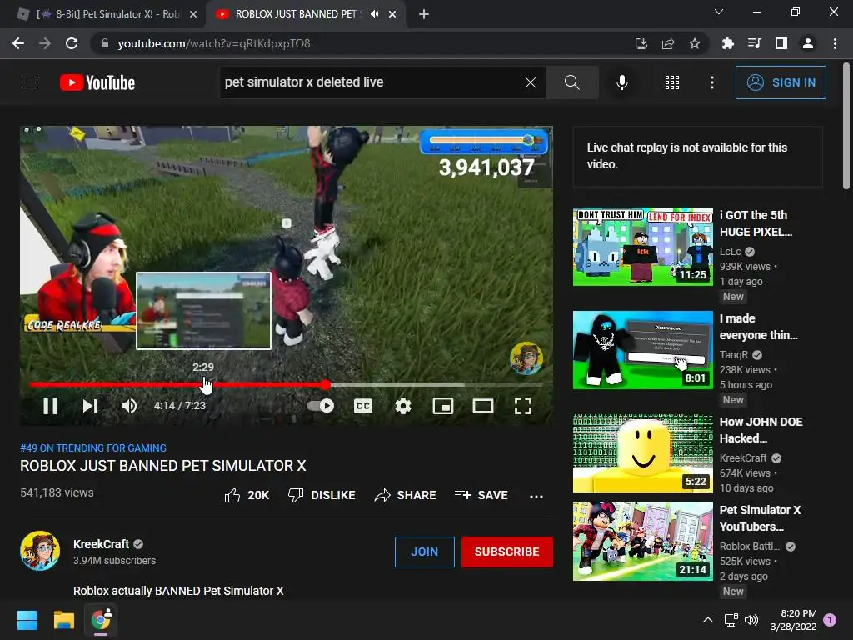Open the YouTube apps grid

672,82
